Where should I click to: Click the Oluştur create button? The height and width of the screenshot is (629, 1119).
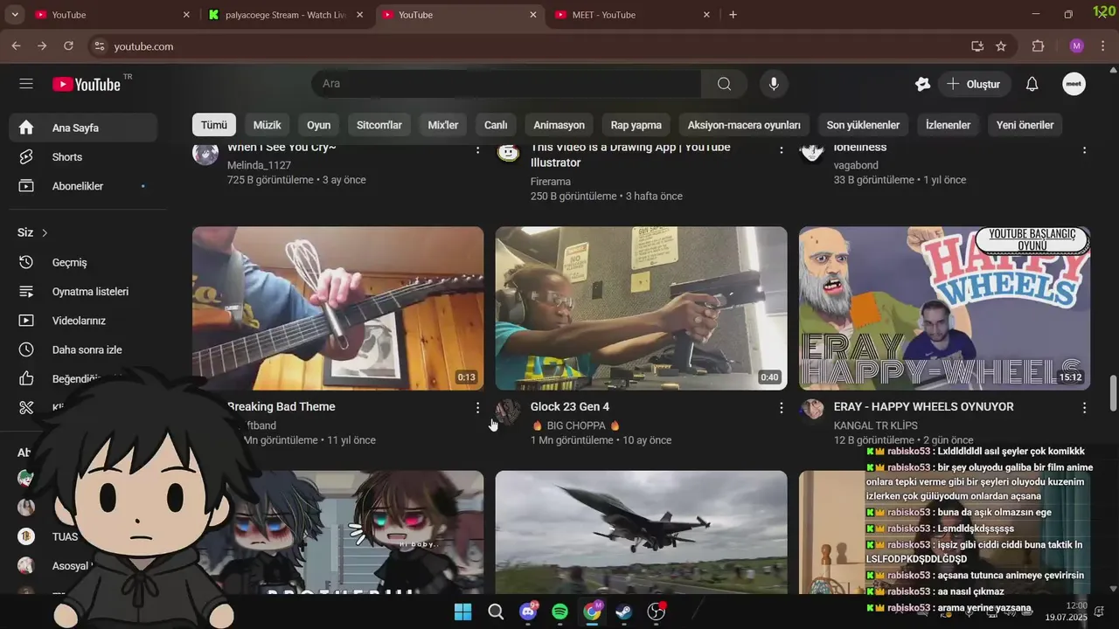click(x=975, y=84)
